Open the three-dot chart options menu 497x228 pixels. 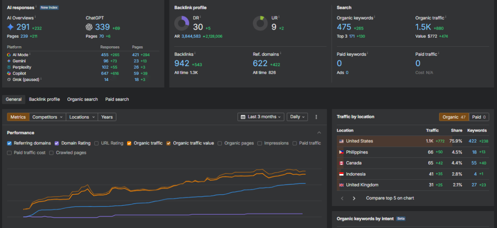point(316,117)
